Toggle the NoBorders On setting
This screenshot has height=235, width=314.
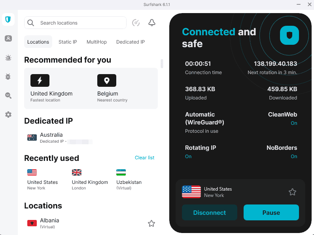click(294, 157)
